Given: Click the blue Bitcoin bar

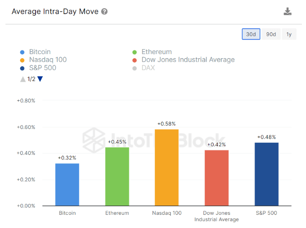Looking at the screenshot, I should [x=67, y=184].
